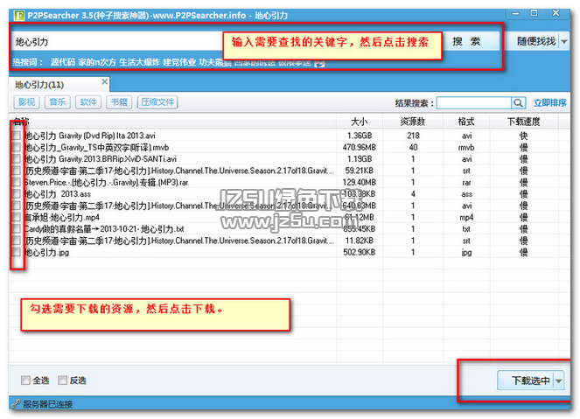This screenshot has width=580, height=419.
Task: Tick checkbox for 地心引力_Gravity_TS中英双字 rmvb
Action: pyautogui.click(x=16, y=147)
